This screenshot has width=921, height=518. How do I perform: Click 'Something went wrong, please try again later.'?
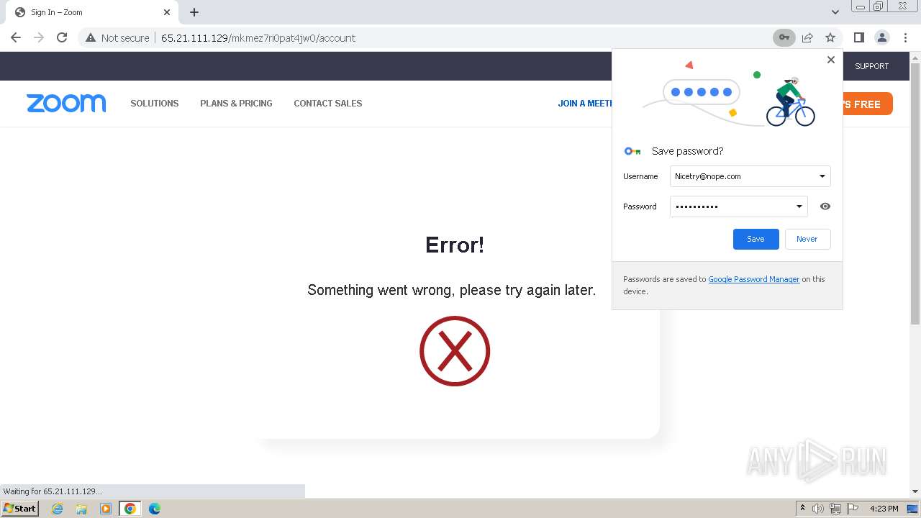coord(452,290)
